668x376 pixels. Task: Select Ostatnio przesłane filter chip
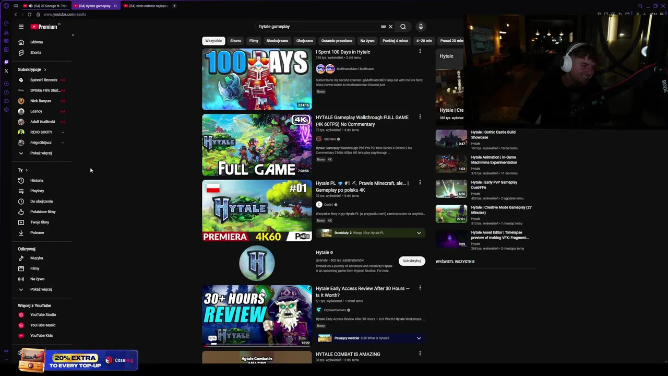tap(337, 41)
